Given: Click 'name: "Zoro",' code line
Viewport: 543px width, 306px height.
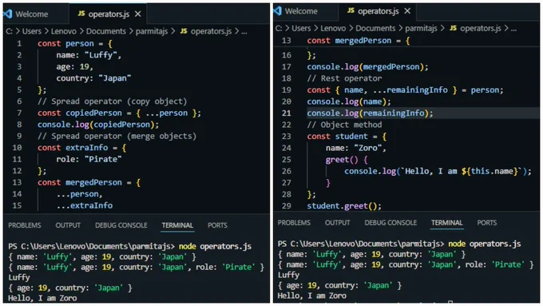Looking at the screenshot, I should (355, 148).
